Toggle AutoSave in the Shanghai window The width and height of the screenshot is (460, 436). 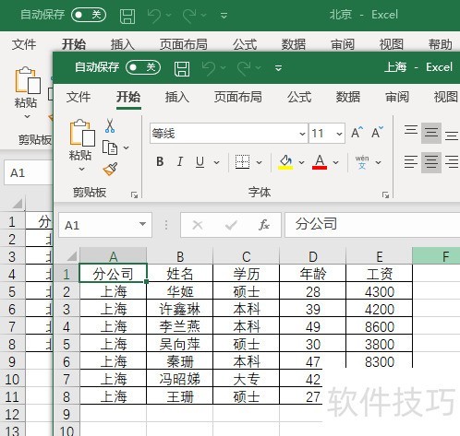coord(143,67)
